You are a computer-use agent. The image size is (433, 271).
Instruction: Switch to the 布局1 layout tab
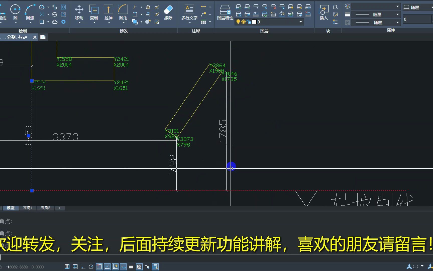pos(28,208)
